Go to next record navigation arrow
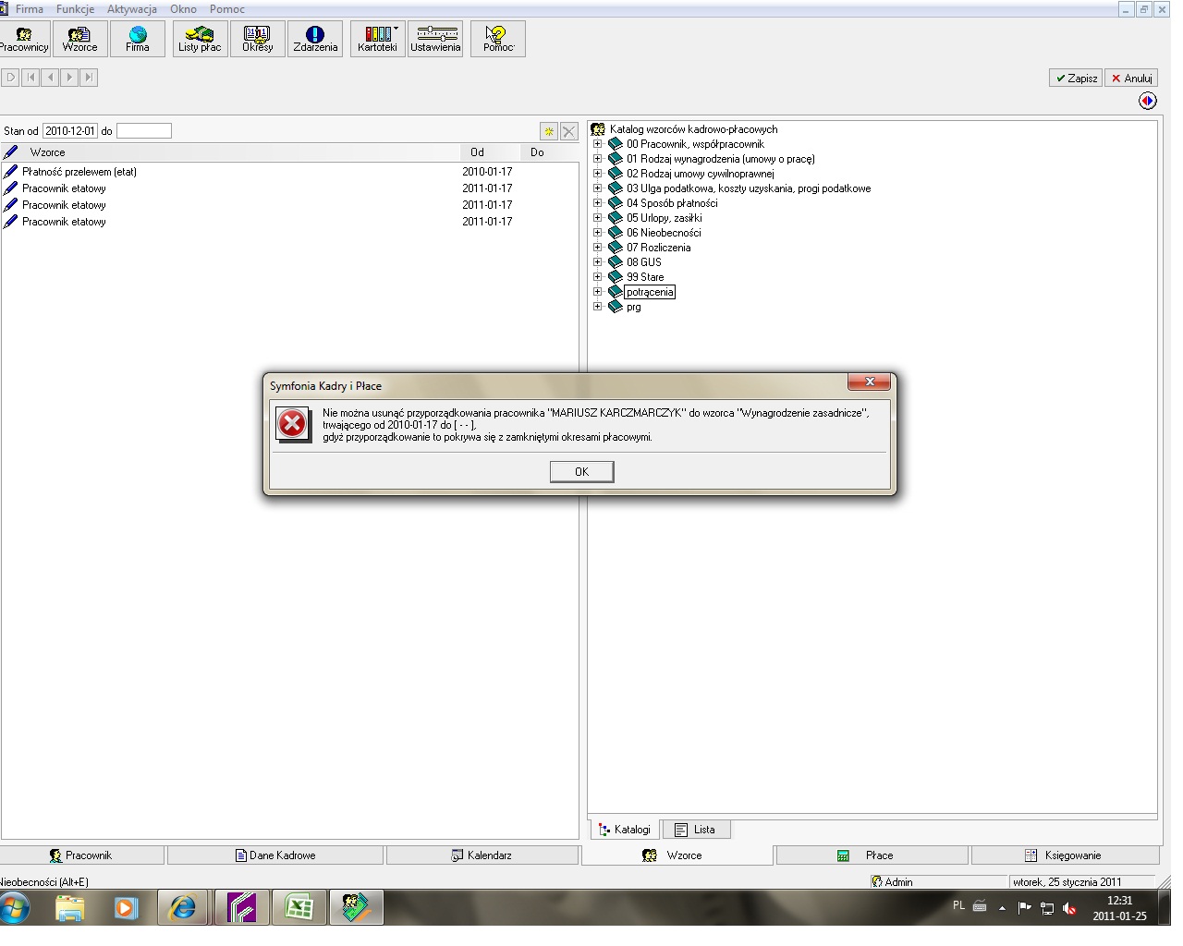 [x=69, y=78]
